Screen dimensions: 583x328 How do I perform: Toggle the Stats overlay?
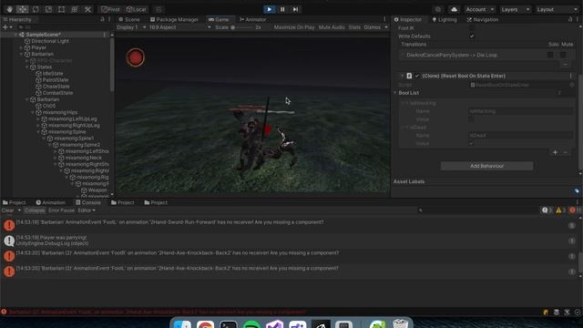(354, 27)
